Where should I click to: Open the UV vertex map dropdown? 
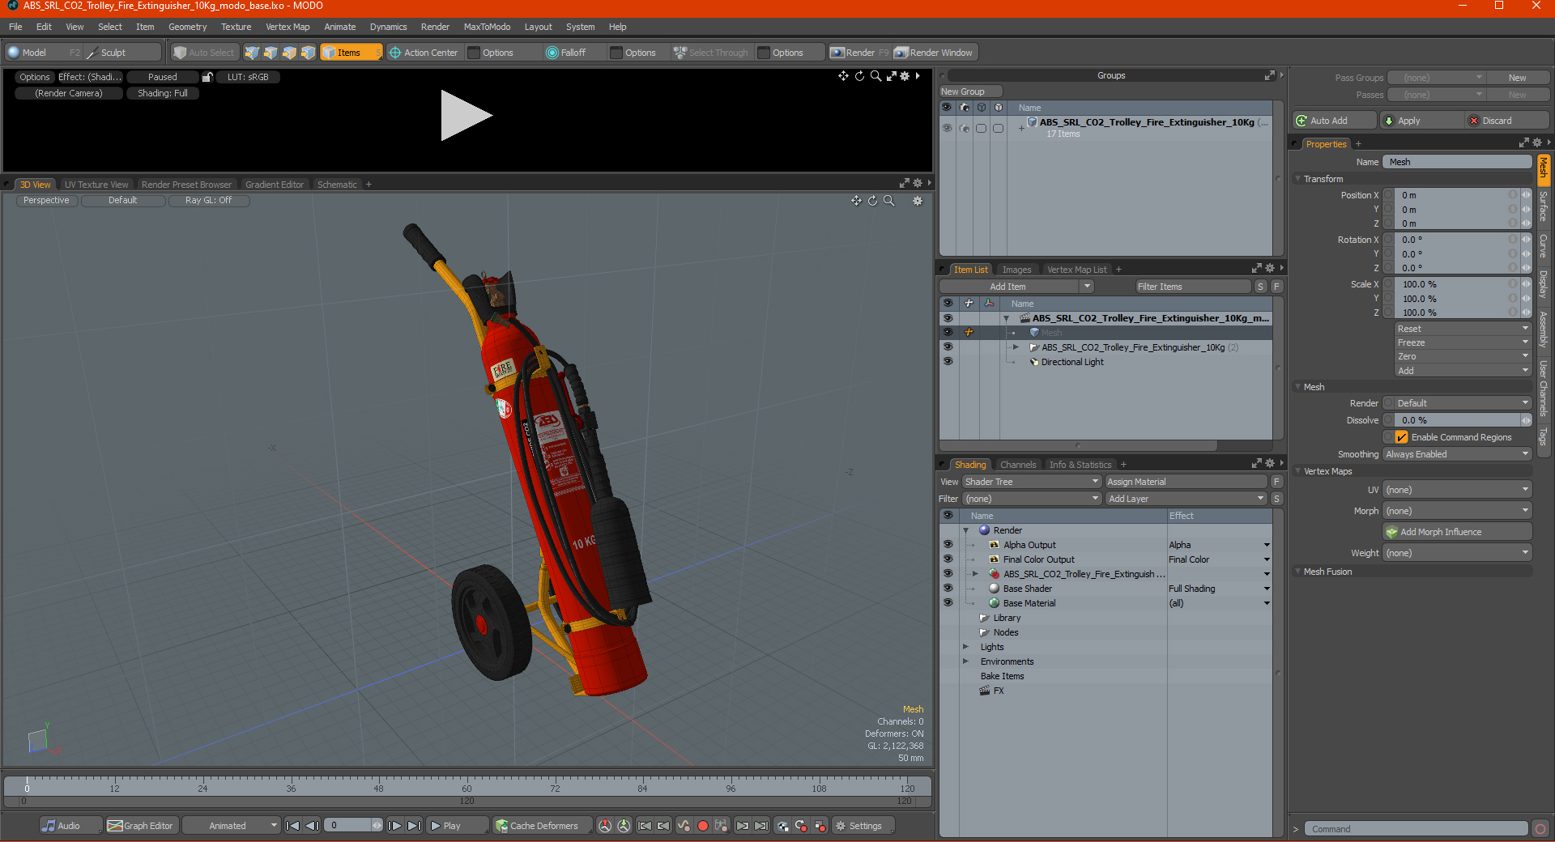coord(1457,490)
